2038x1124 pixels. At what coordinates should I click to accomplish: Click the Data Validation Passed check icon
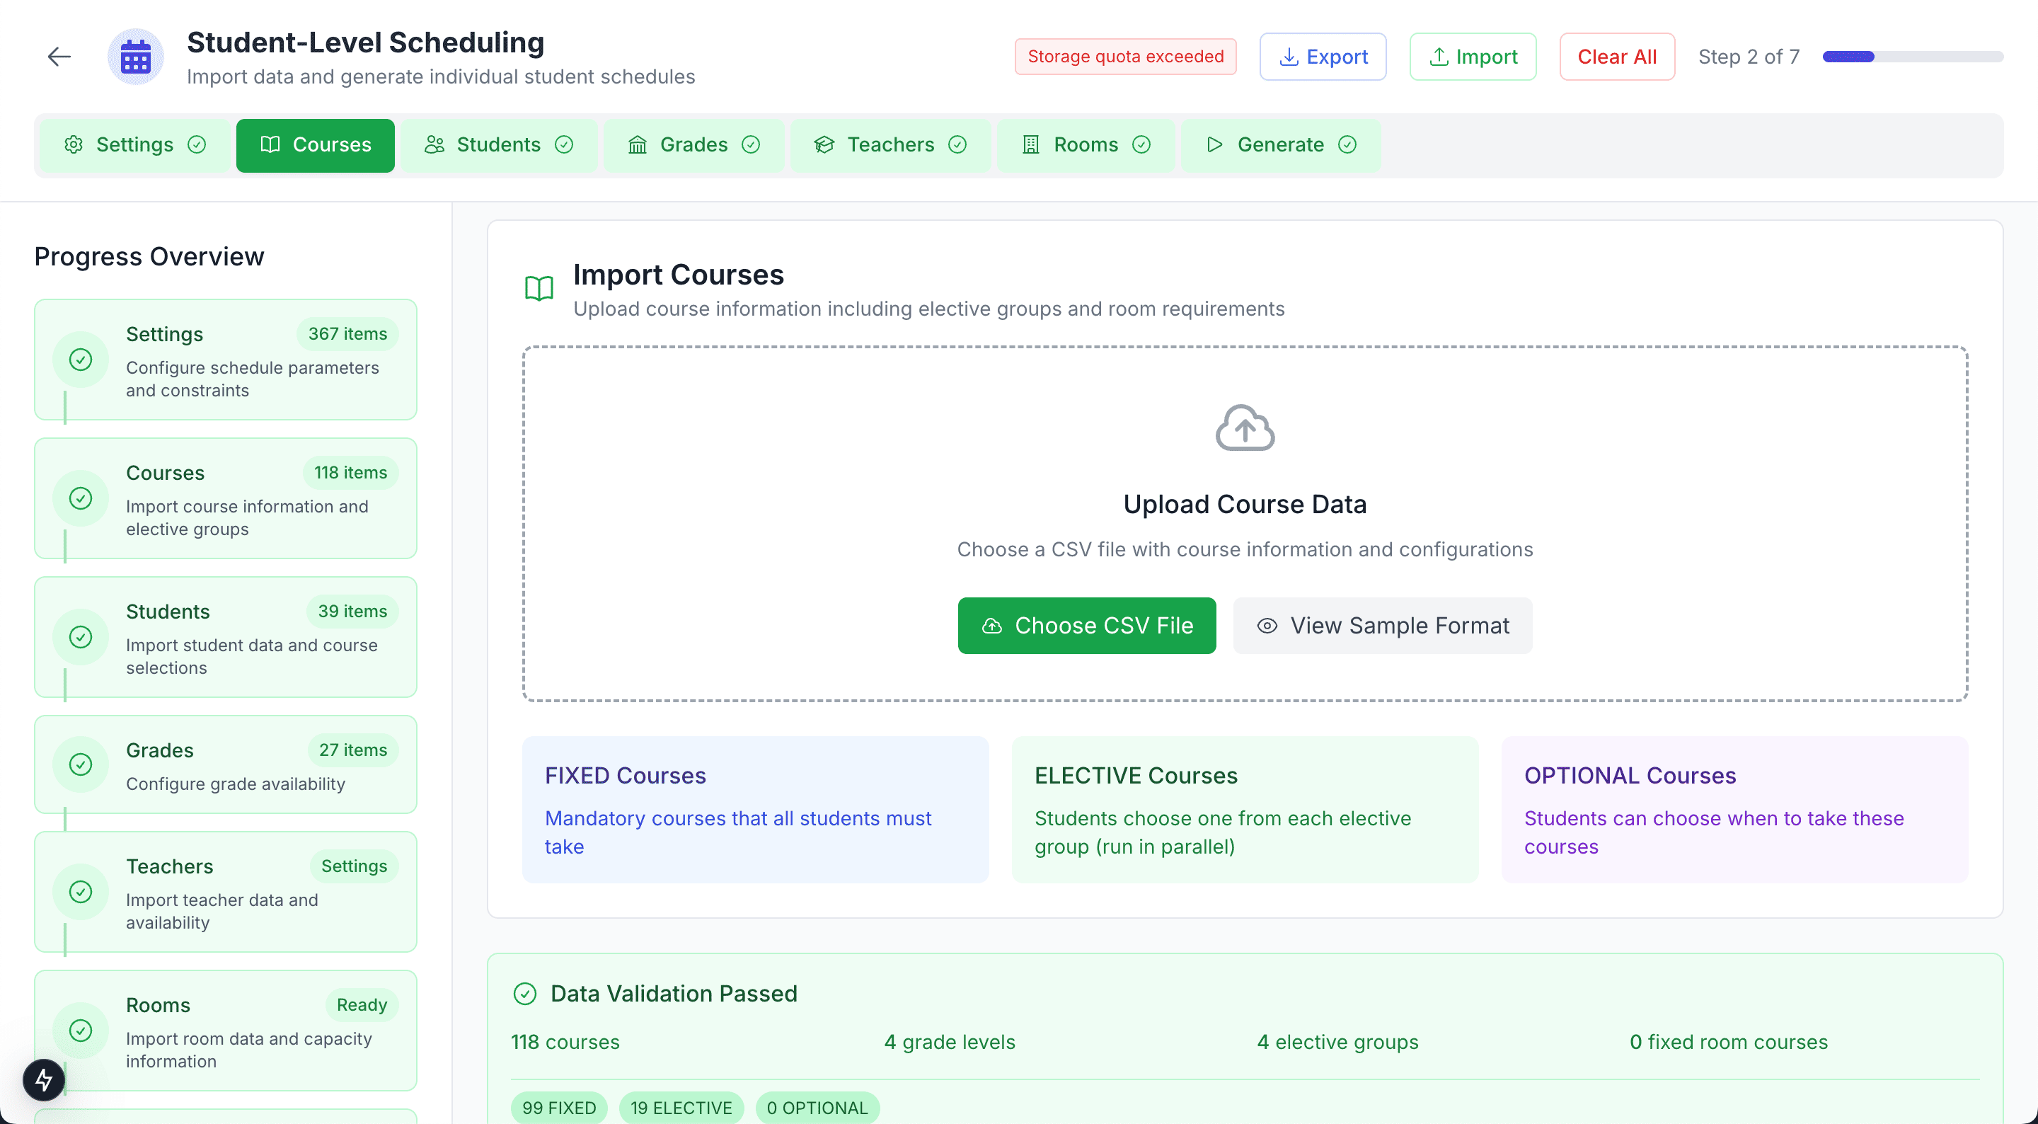click(x=524, y=994)
